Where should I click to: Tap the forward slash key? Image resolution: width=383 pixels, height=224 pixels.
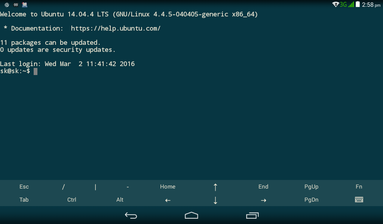[x=64, y=187]
